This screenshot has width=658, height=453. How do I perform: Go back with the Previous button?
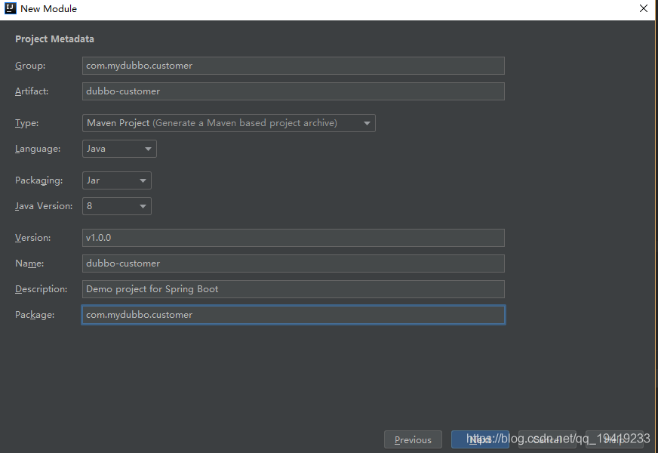tap(413, 439)
